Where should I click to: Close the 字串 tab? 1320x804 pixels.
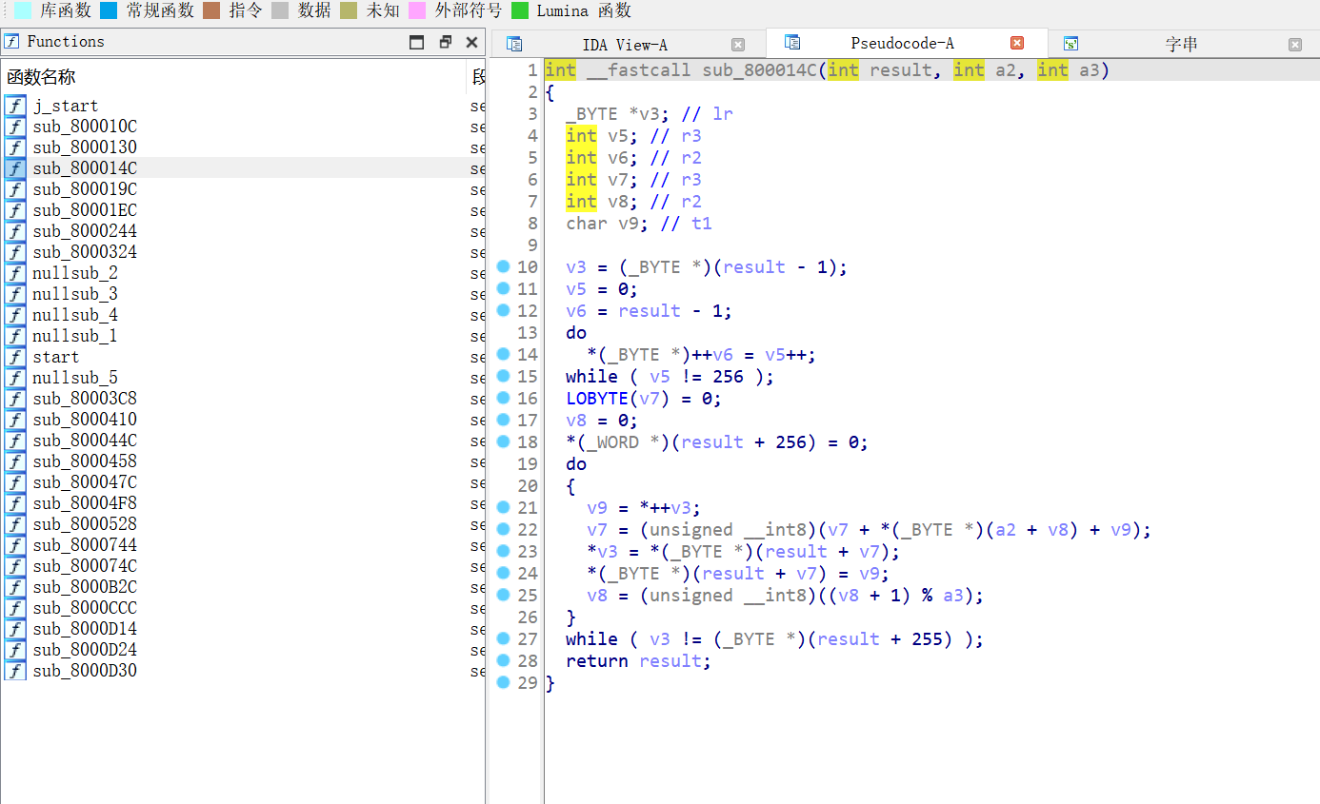1295,45
